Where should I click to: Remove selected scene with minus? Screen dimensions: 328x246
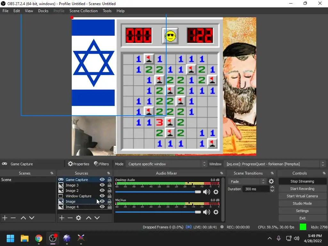click(13, 218)
